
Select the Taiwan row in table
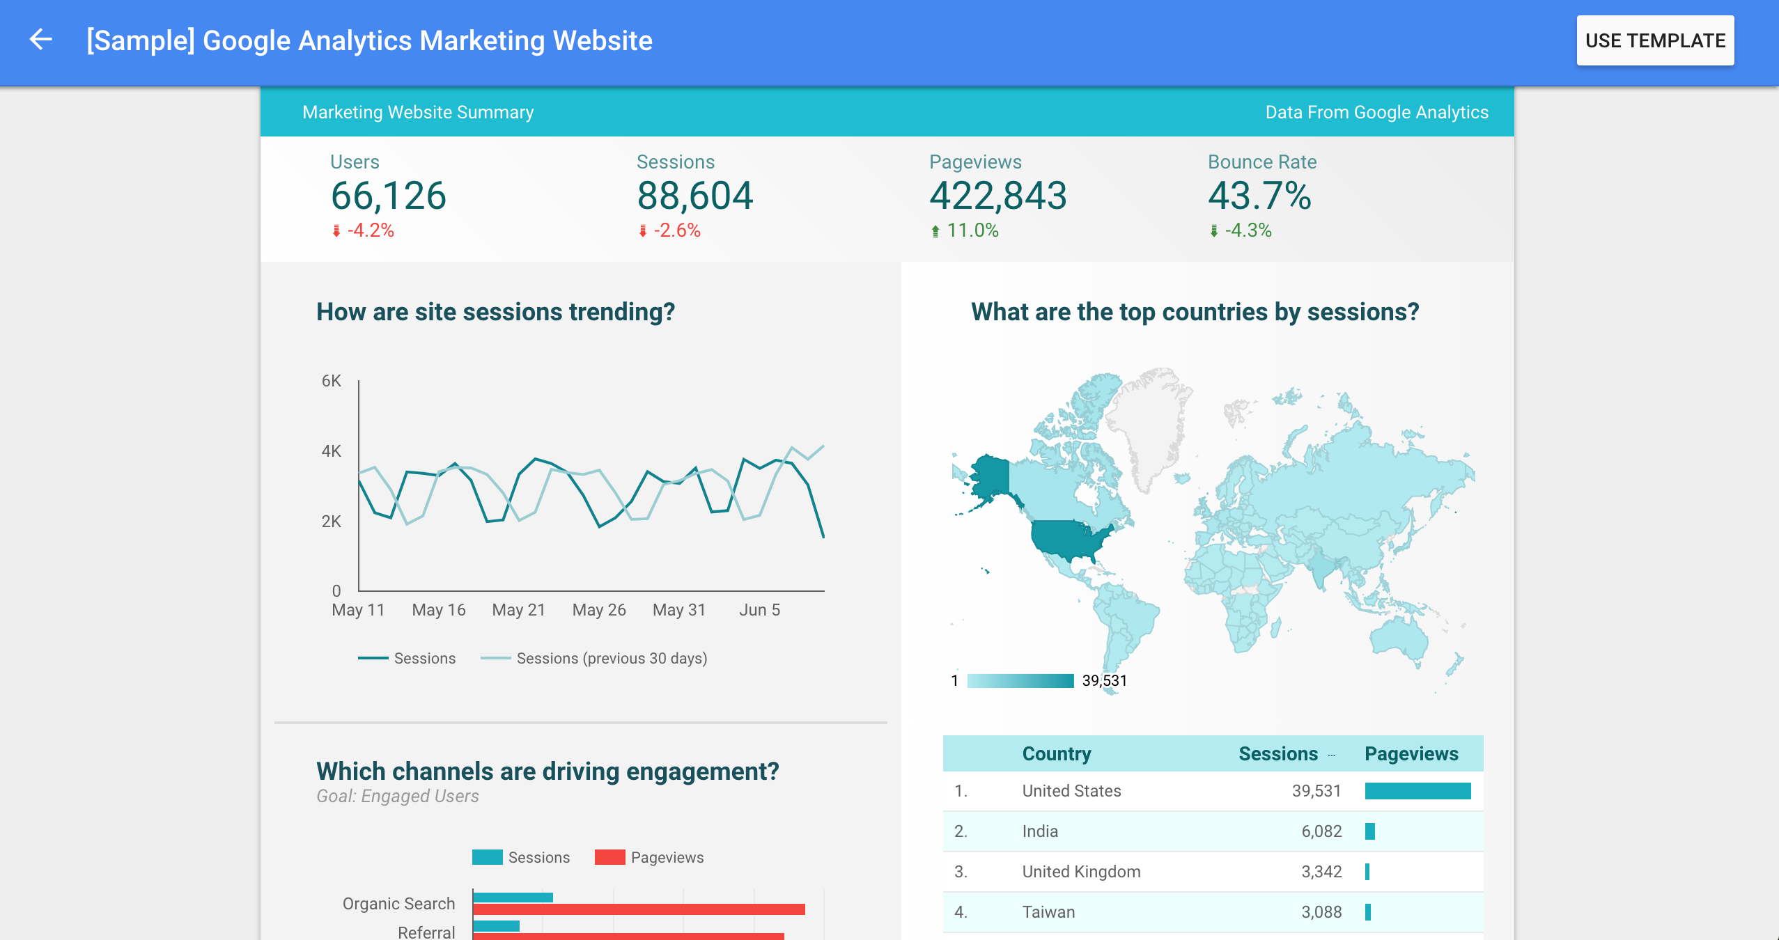click(1213, 912)
